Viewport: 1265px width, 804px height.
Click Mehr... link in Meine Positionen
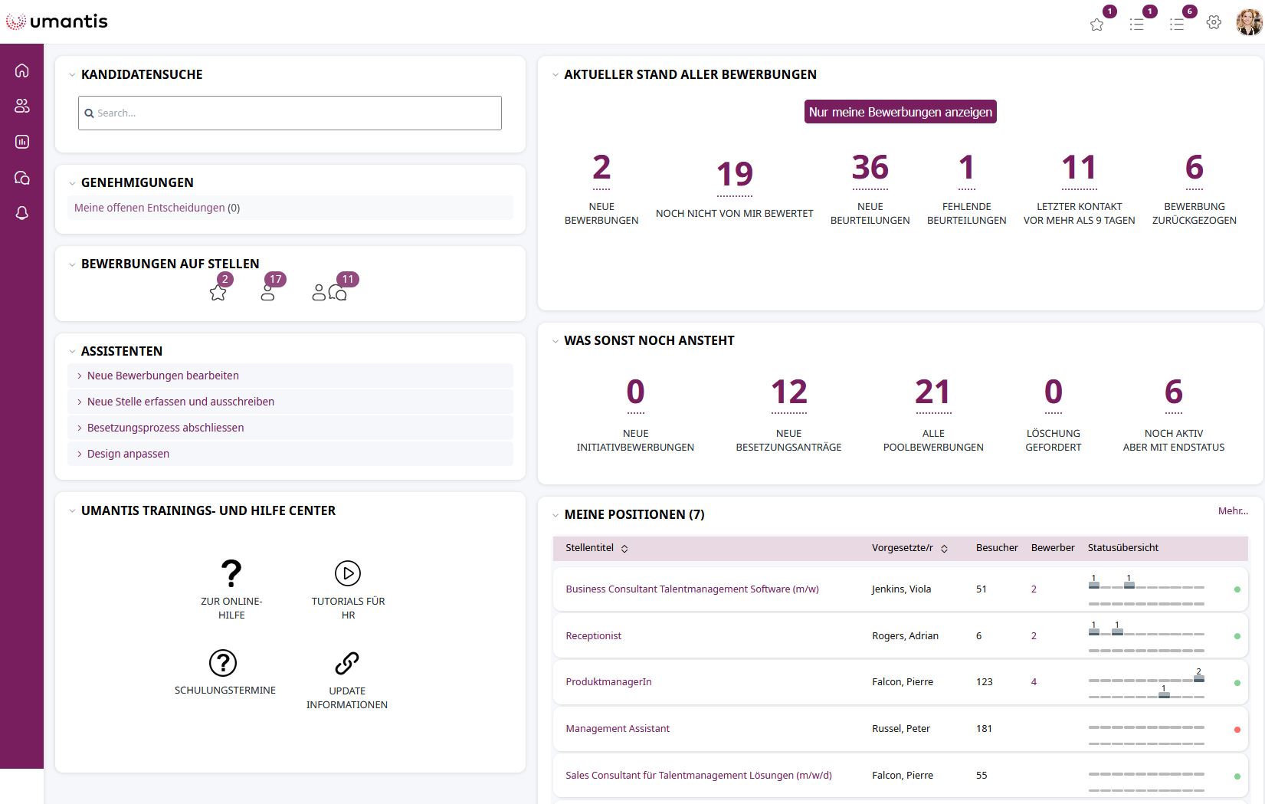tap(1232, 511)
